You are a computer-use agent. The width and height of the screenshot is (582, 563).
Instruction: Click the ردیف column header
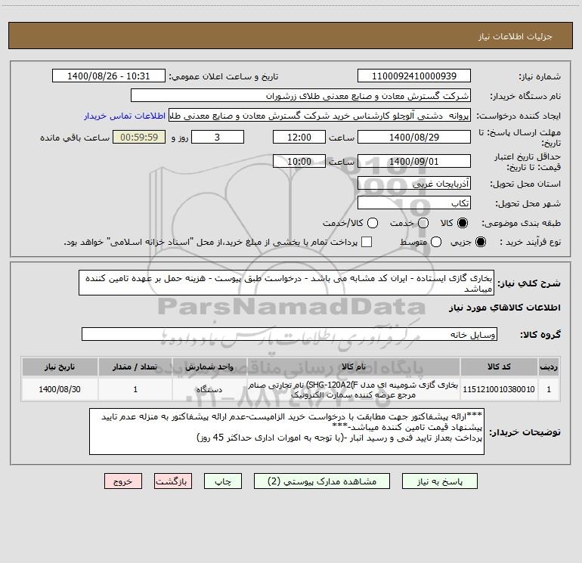point(549,367)
